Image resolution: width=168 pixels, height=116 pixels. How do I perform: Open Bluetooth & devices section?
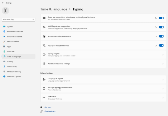18,32
